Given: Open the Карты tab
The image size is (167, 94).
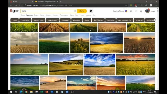Looking at the screenshot, I should click(x=42, y=15).
